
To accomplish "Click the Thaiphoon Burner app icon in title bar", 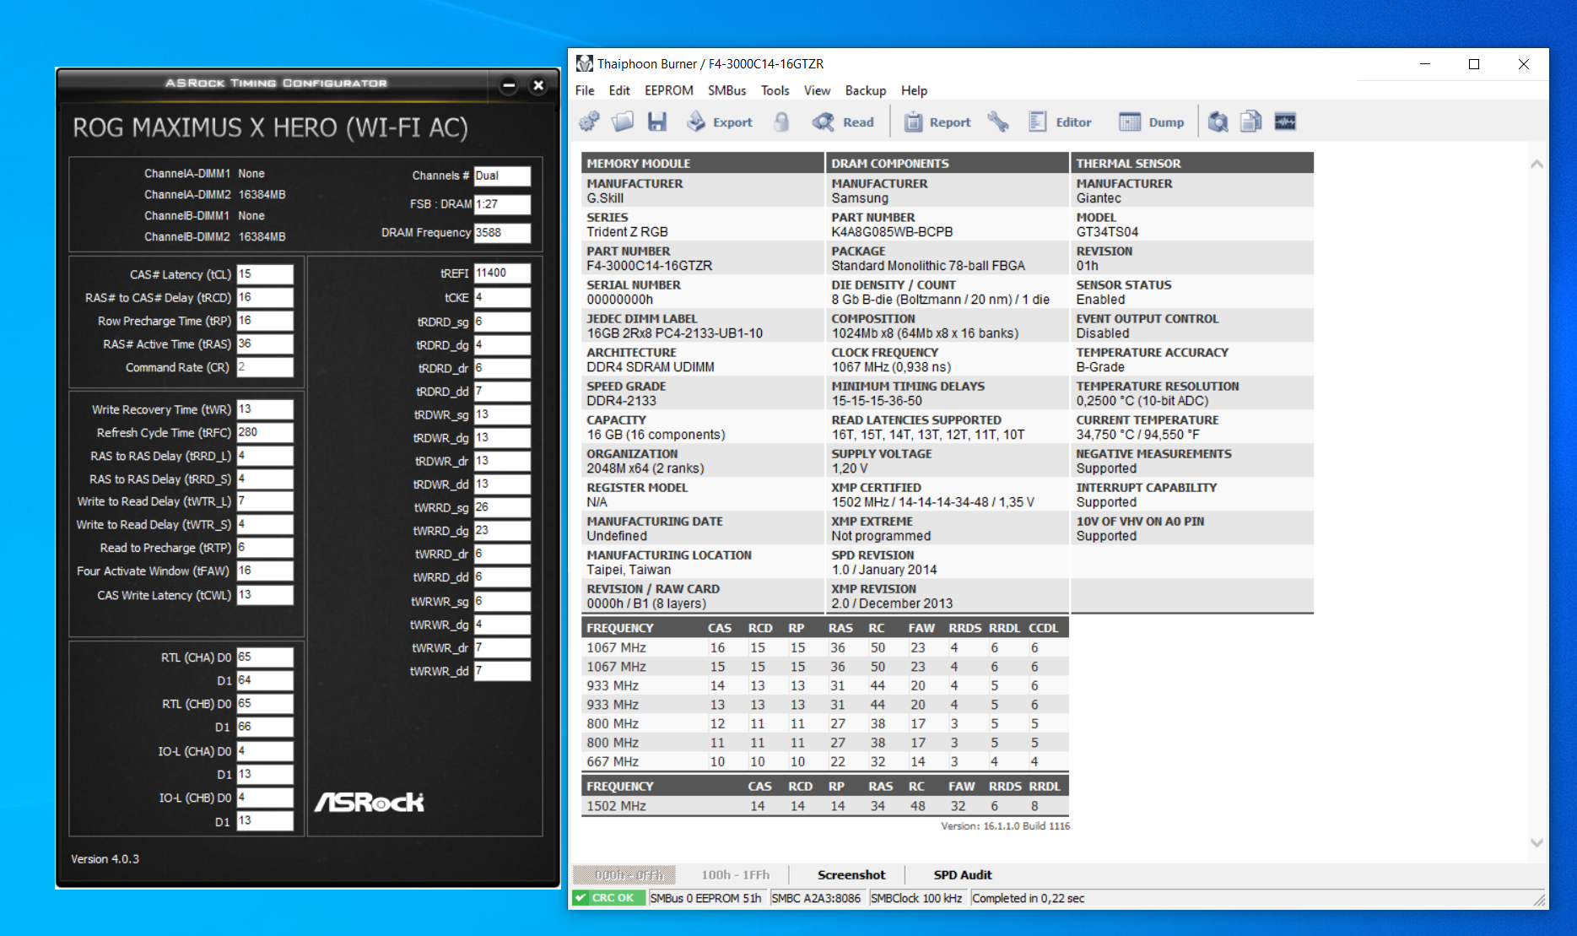I will [x=584, y=63].
